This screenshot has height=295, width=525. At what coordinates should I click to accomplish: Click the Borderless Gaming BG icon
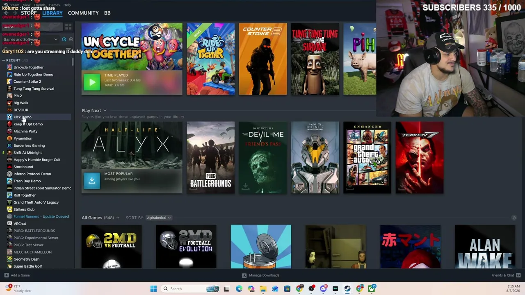pyautogui.click(x=9, y=145)
